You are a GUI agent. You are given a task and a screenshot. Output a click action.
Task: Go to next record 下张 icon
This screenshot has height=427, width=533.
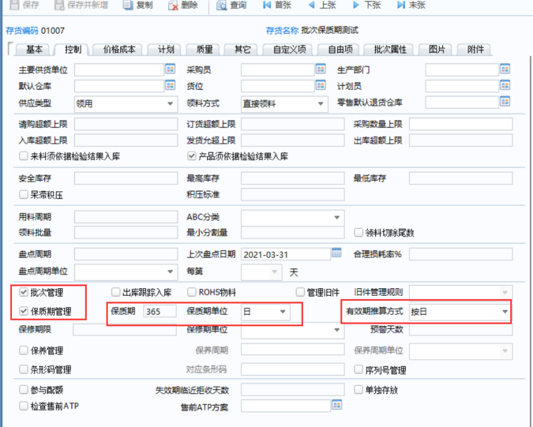tap(356, 5)
